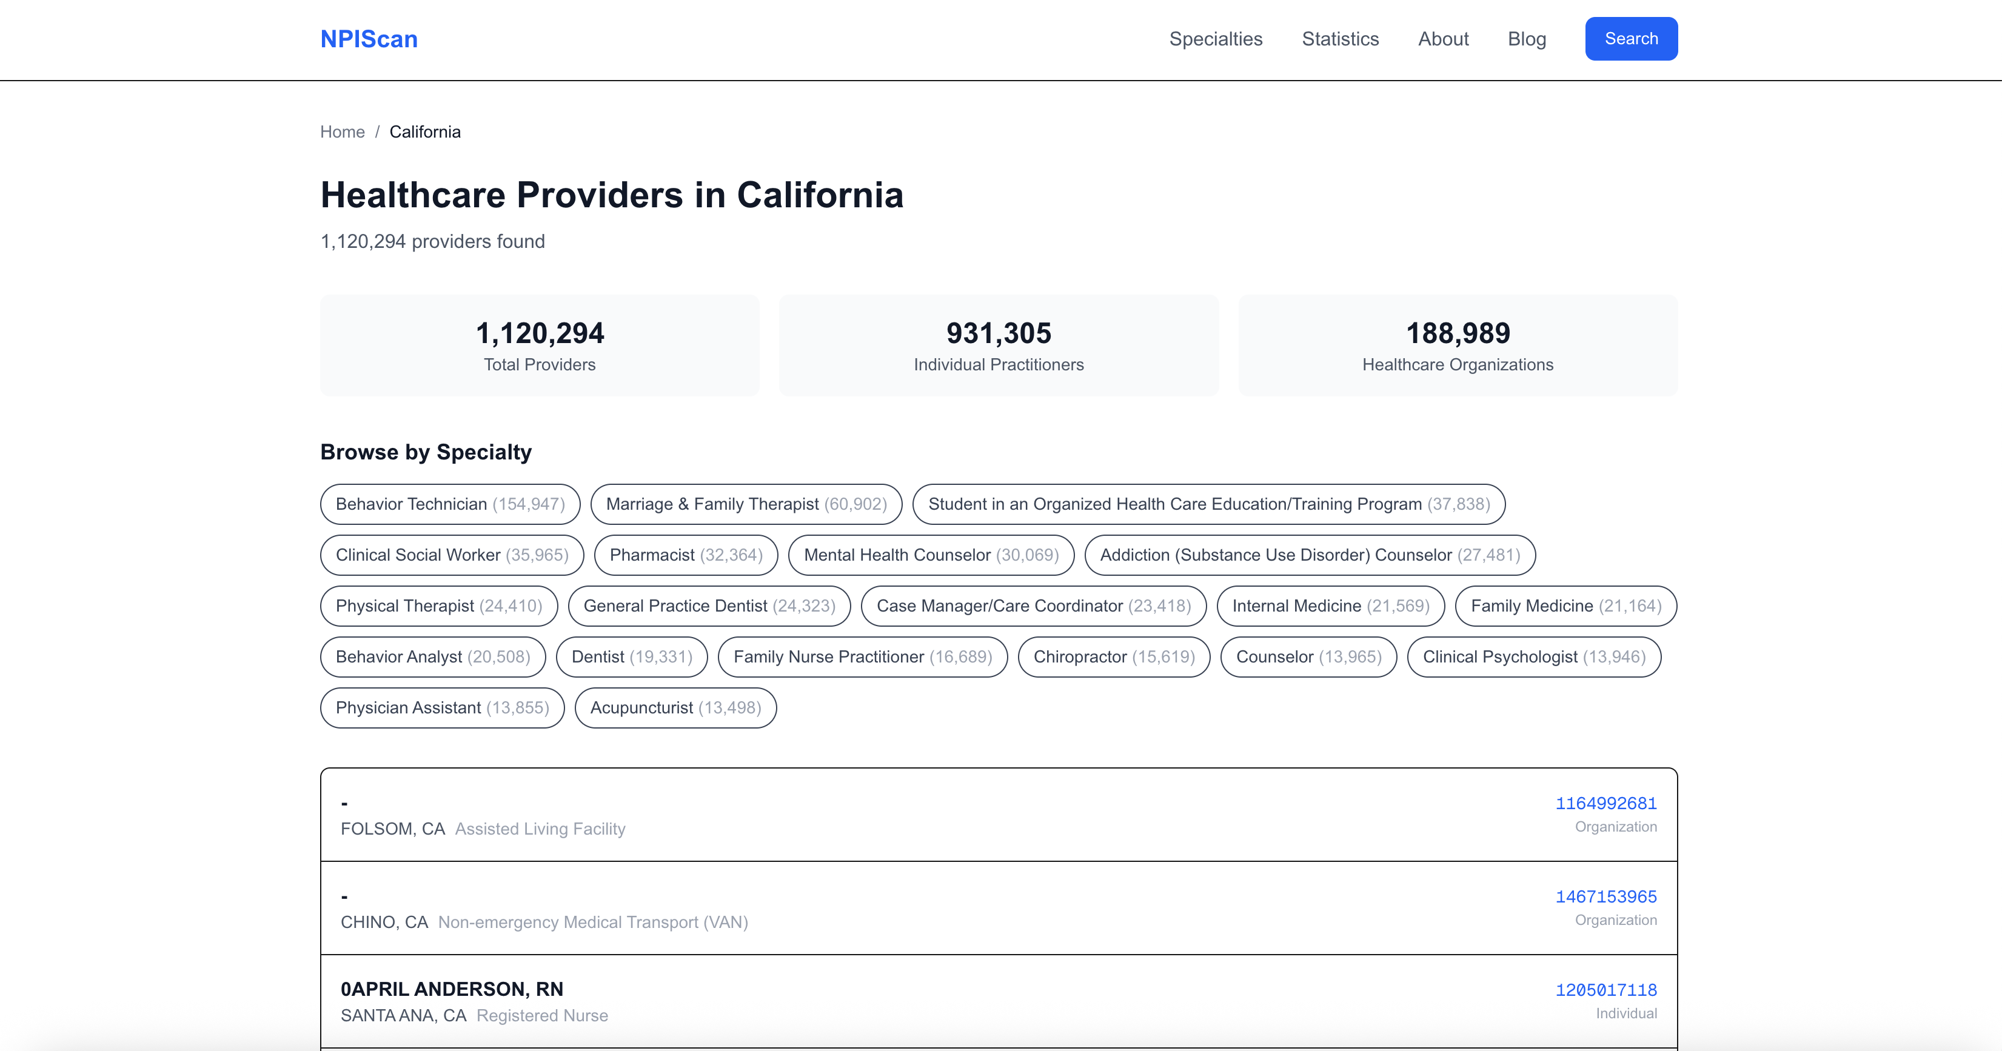Image resolution: width=2002 pixels, height=1051 pixels.
Task: Select the Behavior Technician specialty chip
Action: pos(450,504)
